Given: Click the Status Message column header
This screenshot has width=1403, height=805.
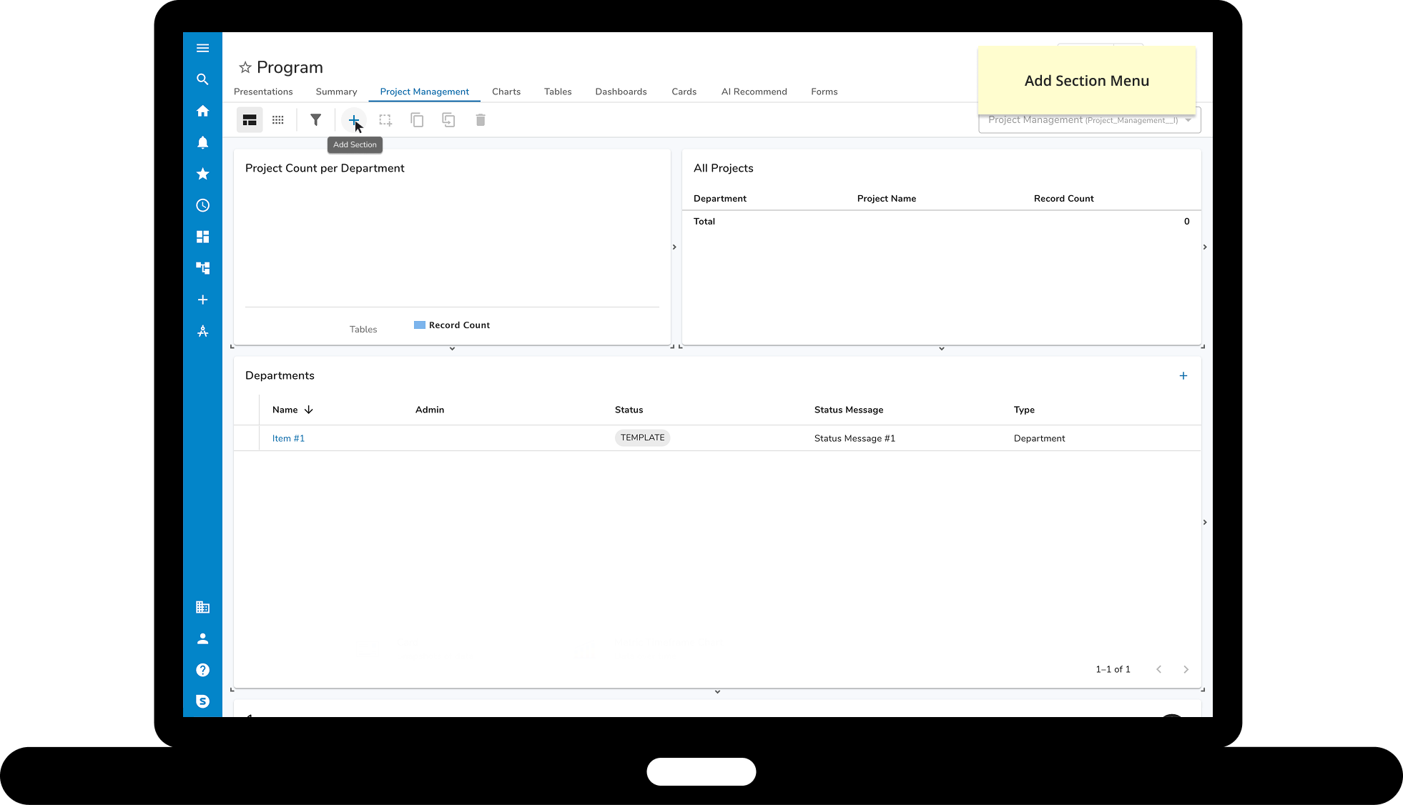Looking at the screenshot, I should [x=849, y=410].
